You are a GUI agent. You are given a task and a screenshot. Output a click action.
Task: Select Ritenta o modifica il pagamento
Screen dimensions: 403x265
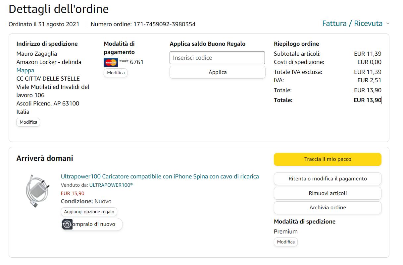tap(327, 179)
